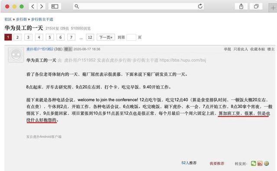Click the 楼主 badge beside username

tap(68, 49)
